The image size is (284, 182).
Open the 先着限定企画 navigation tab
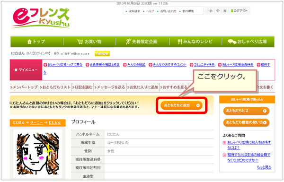point(142,42)
